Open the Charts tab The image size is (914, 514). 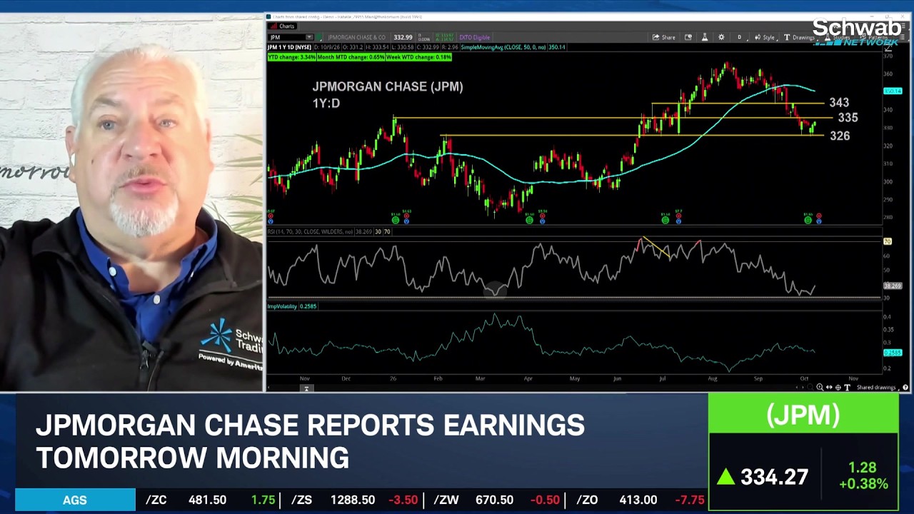click(x=283, y=26)
